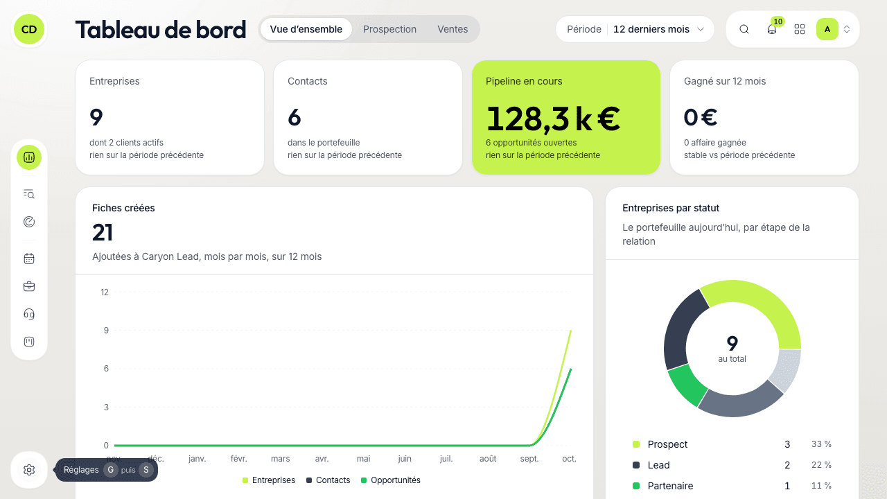This screenshot has width=887, height=499.
Task: Open the briefcase icon in sidebar
Action: 29,286
